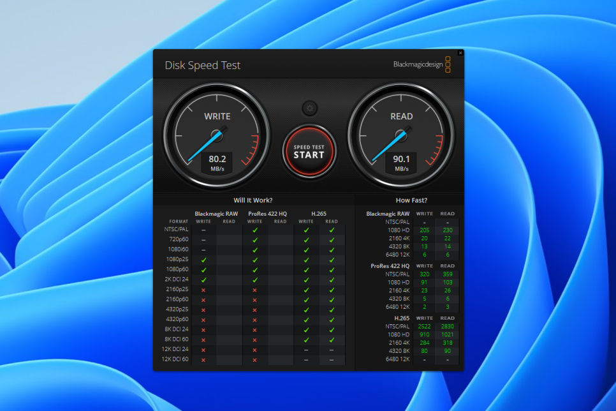Click the H.265 read checkmark for 8K DCI 60
Screen dimensions: 616x411
click(x=332, y=340)
